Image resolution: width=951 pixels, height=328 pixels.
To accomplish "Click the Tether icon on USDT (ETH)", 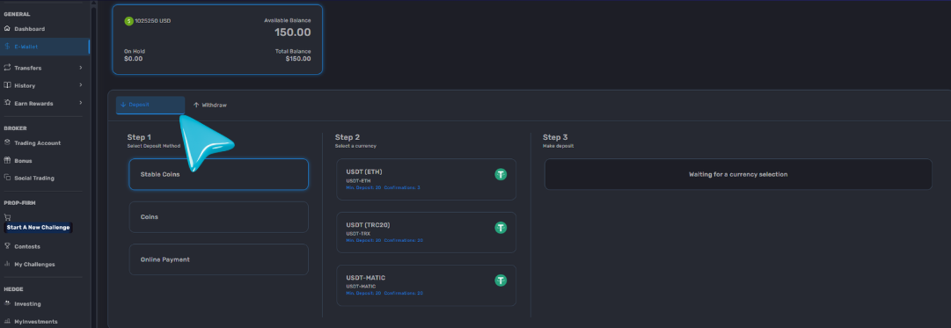I will click(x=501, y=175).
